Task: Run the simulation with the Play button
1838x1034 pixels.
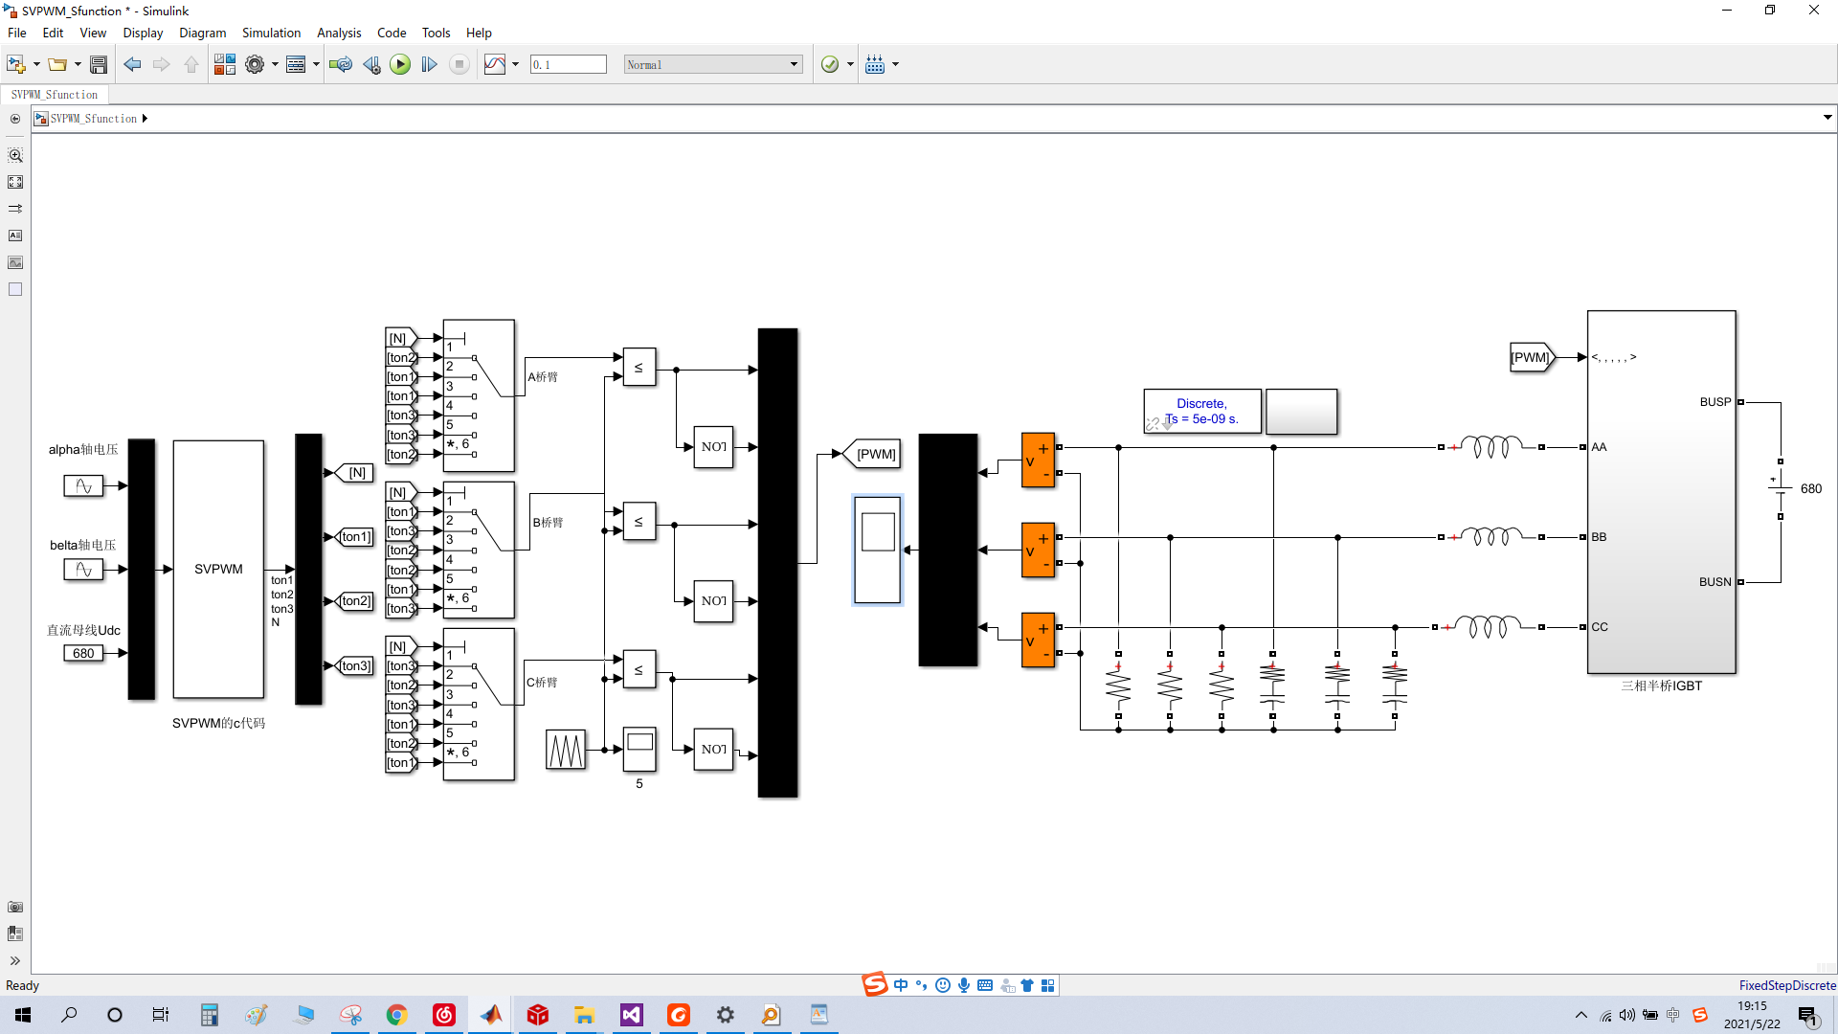Action: tap(400, 64)
